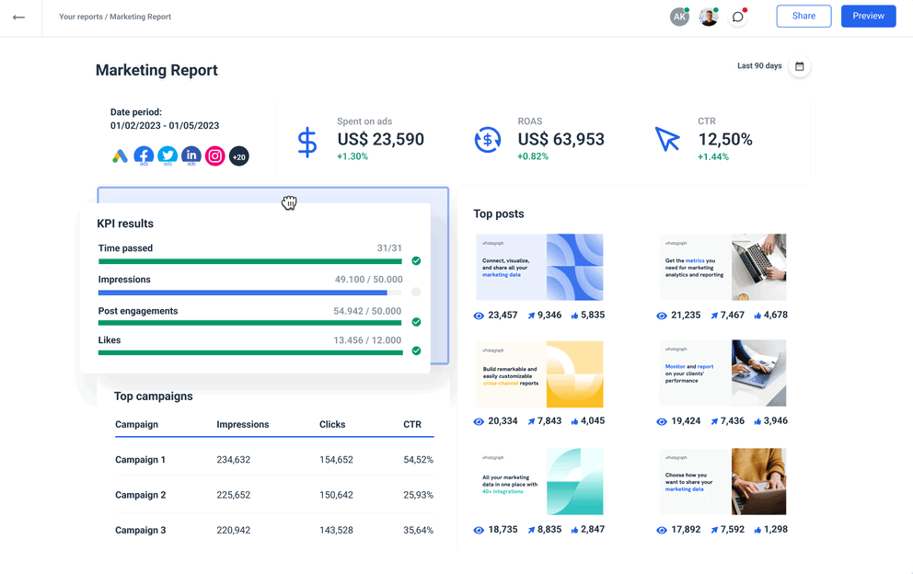Click the Top campaigns heading
This screenshot has width=913, height=574.
[x=153, y=396]
